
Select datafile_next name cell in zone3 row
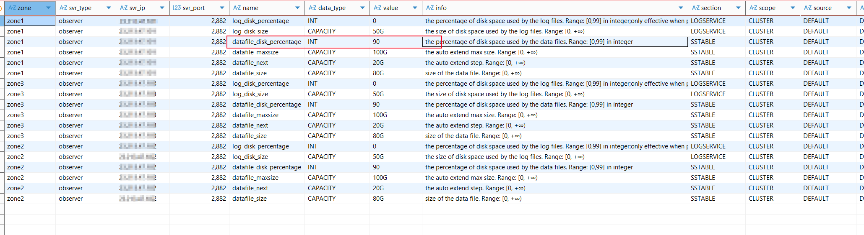[267, 125]
